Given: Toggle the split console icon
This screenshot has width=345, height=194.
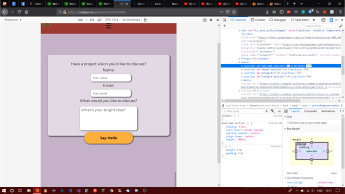Looking at the screenshot, I should coord(323,20).
